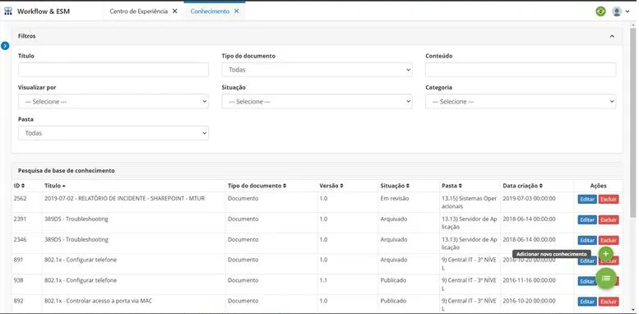This screenshot has height=314, width=639.
Task: Sort table by Data criação column
Action: click(x=522, y=186)
